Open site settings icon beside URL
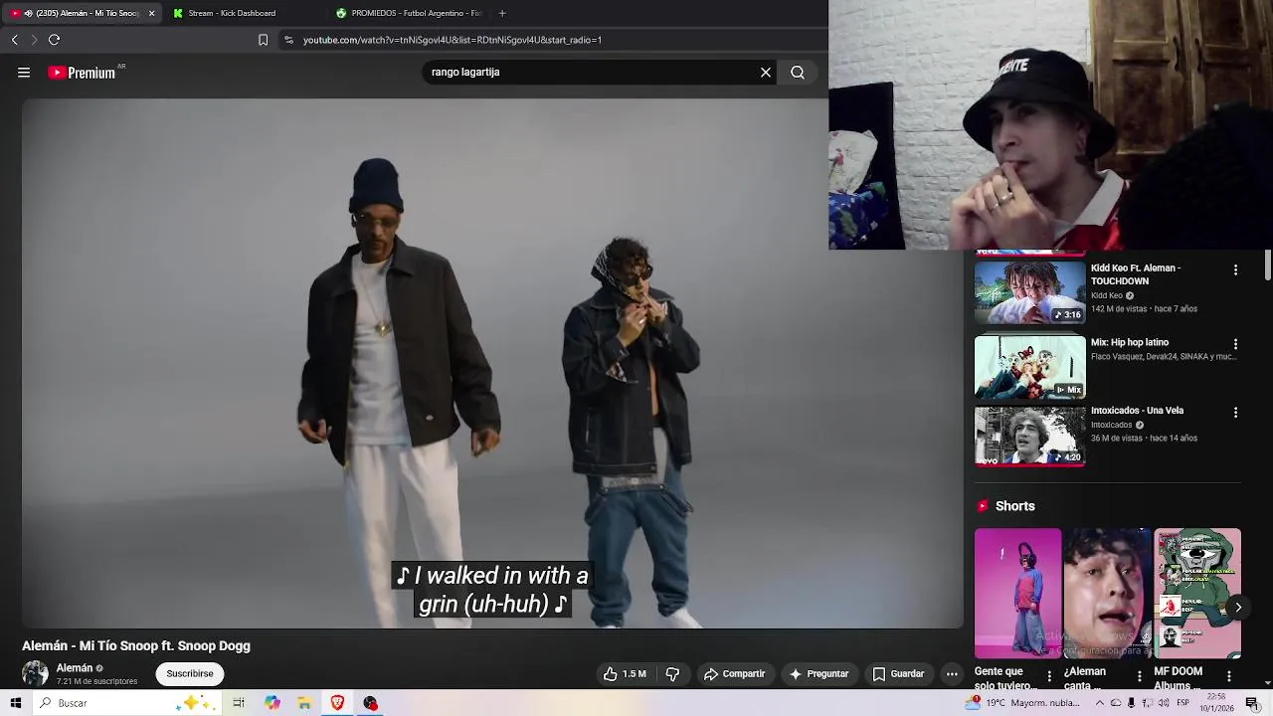 coord(288,40)
